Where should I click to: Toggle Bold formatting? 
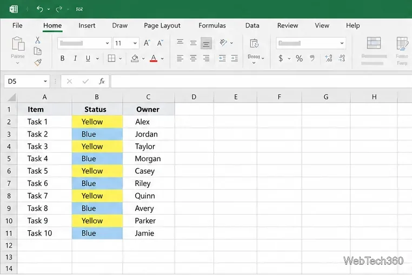tap(62, 58)
